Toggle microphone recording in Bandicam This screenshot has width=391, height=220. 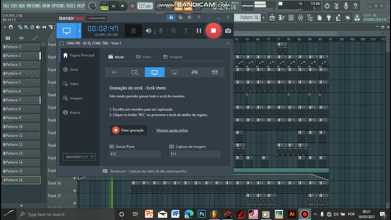(161, 31)
